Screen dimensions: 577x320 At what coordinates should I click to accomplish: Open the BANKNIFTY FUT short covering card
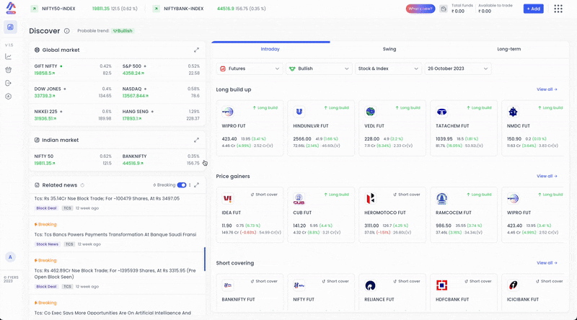tap(250, 293)
